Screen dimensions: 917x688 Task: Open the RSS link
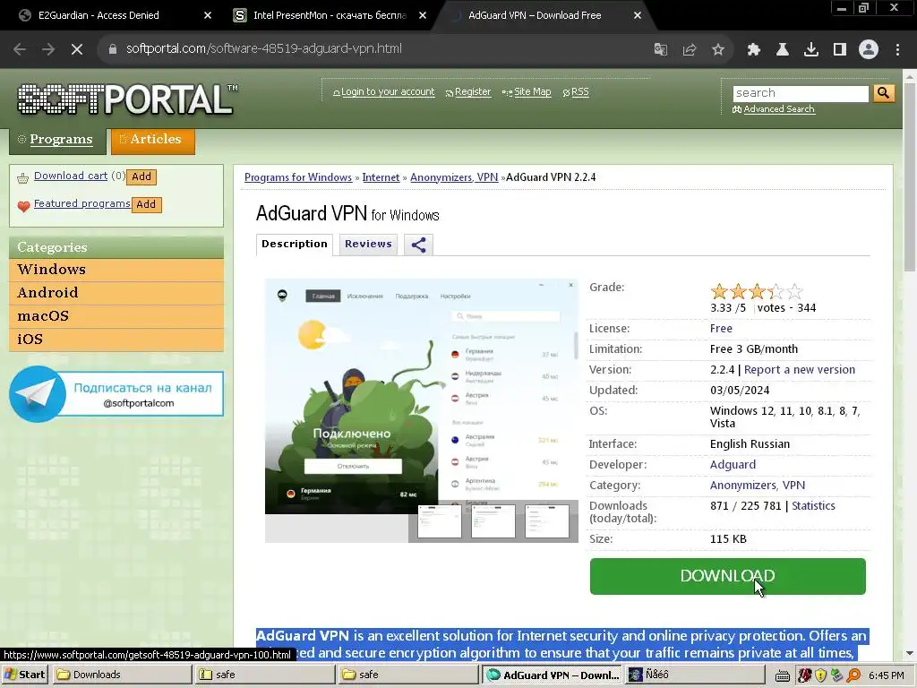pyautogui.click(x=579, y=92)
